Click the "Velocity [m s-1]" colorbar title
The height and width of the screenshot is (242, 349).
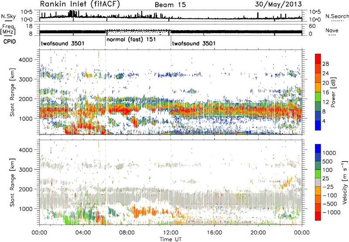tap(345, 182)
